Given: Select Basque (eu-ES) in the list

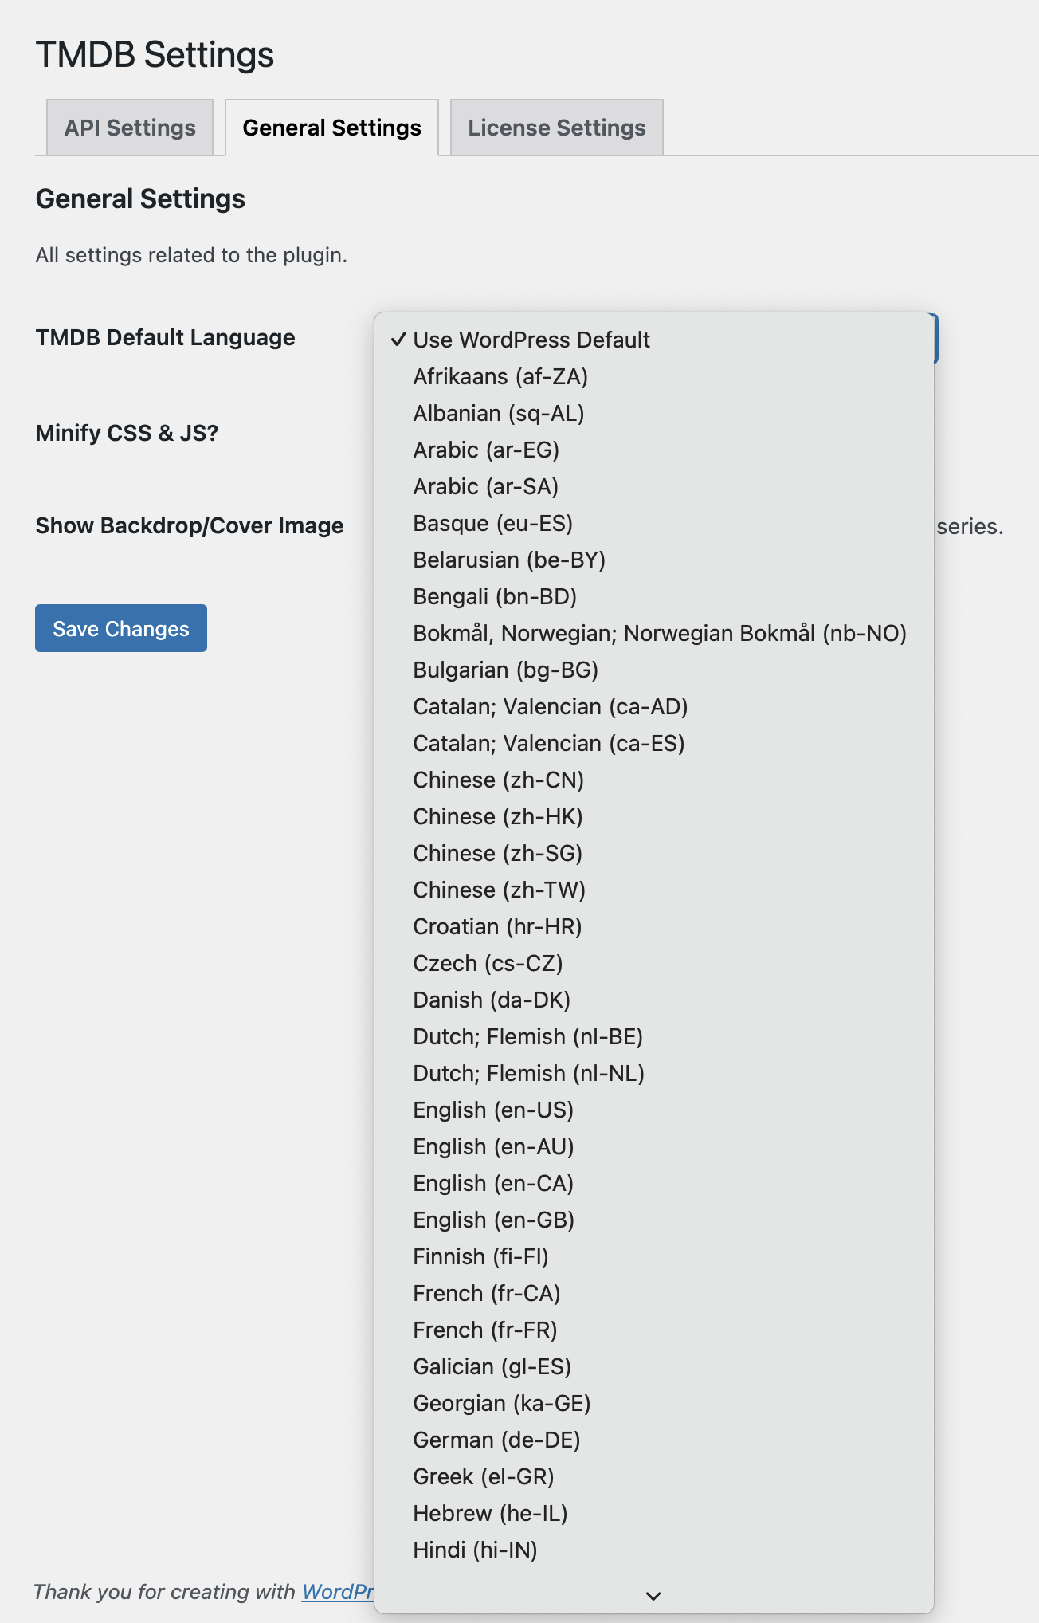Looking at the screenshot, I should (653, 523).
